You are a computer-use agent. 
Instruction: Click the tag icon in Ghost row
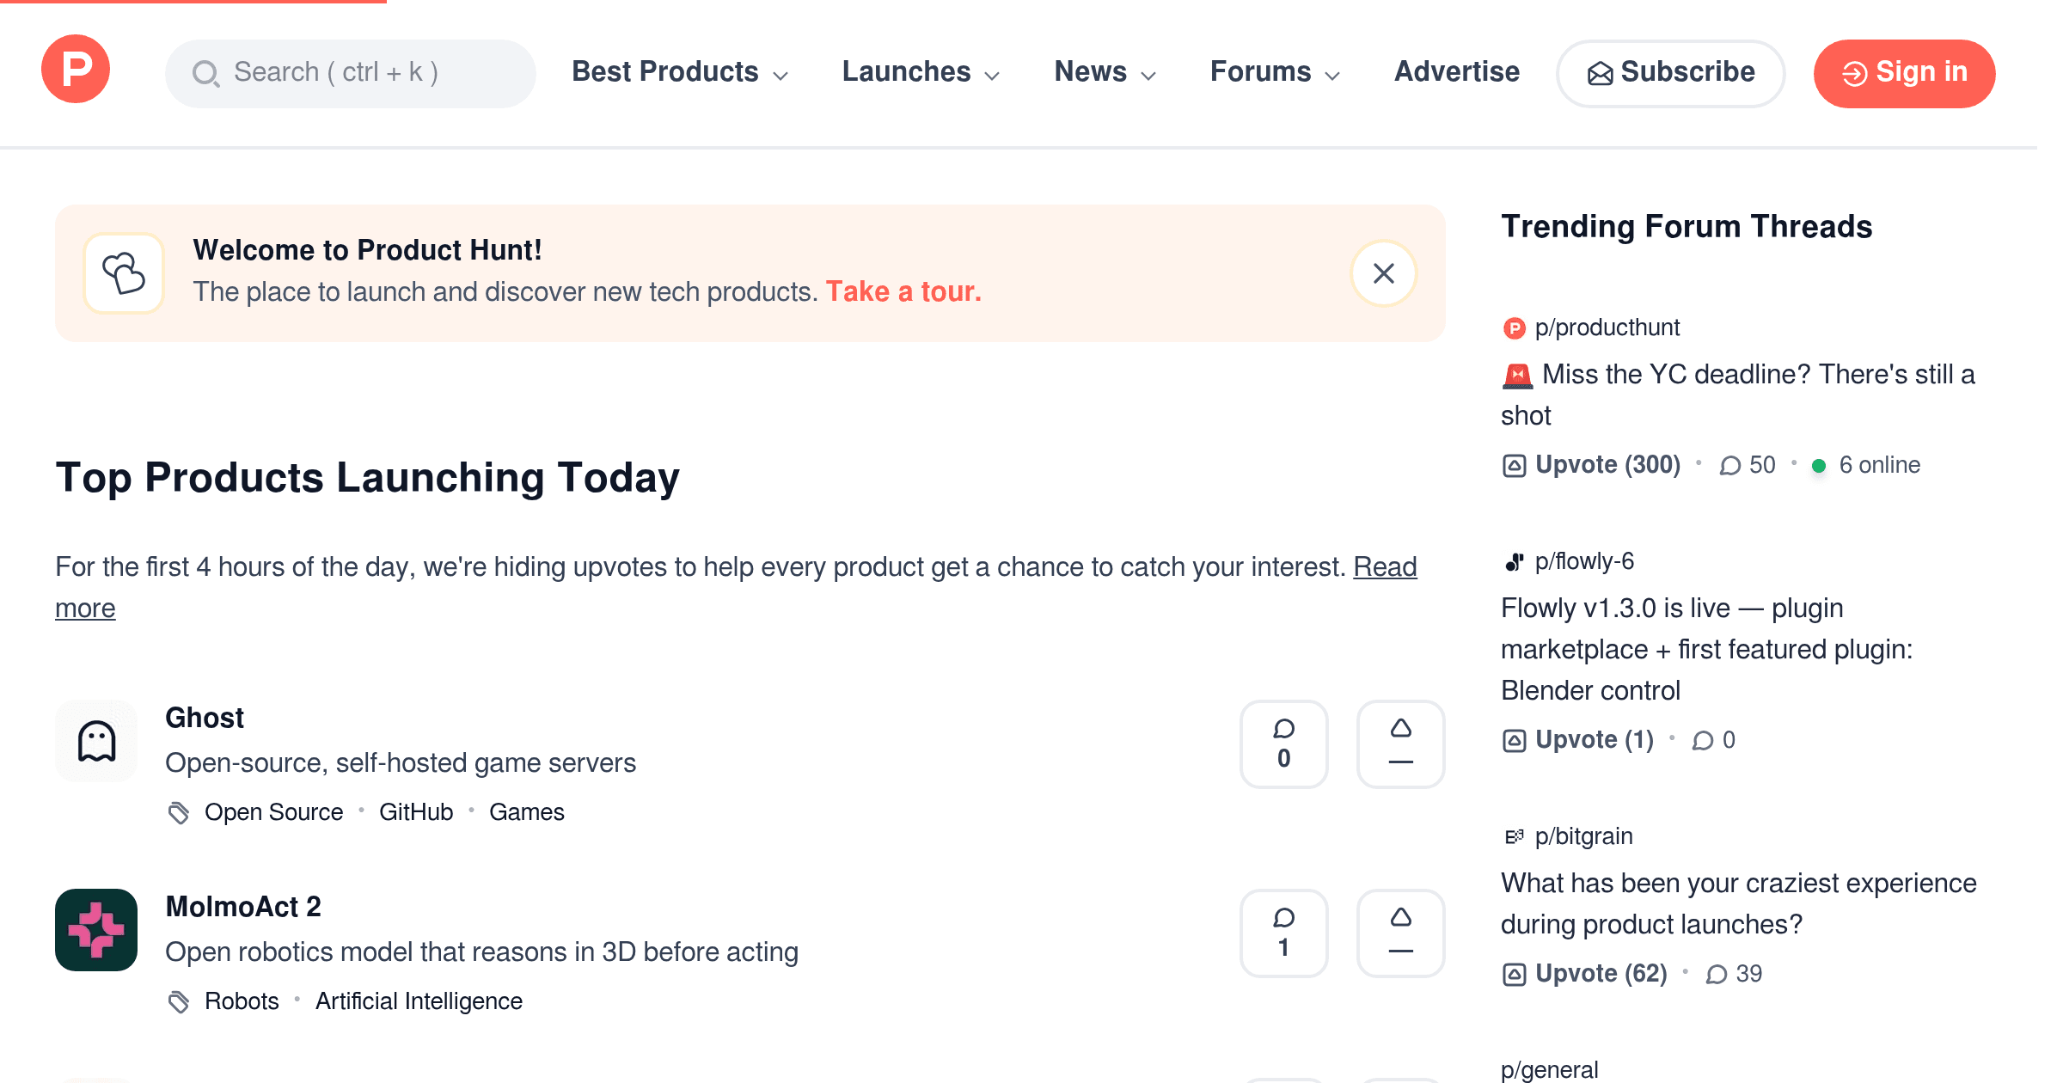pyautogui.click(x=179, y=812)
